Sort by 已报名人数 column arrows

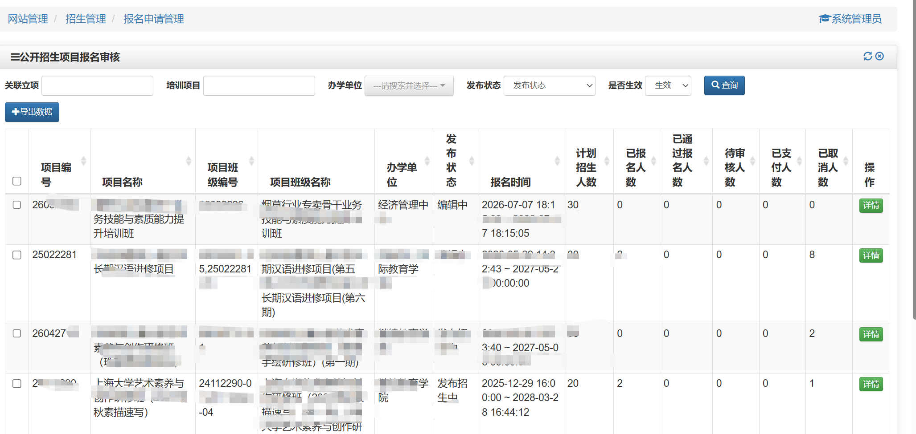653,161
